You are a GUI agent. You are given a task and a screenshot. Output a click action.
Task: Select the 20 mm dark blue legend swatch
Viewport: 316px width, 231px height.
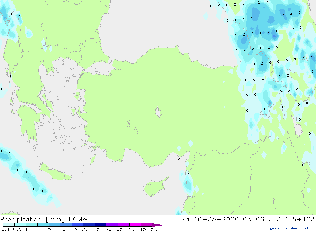tap(89, 225)
